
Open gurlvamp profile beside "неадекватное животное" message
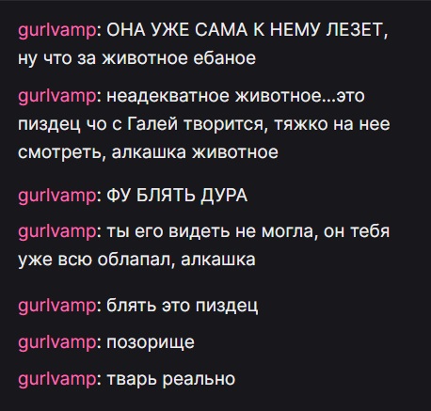pyautogui.click(x=57, y=97)
